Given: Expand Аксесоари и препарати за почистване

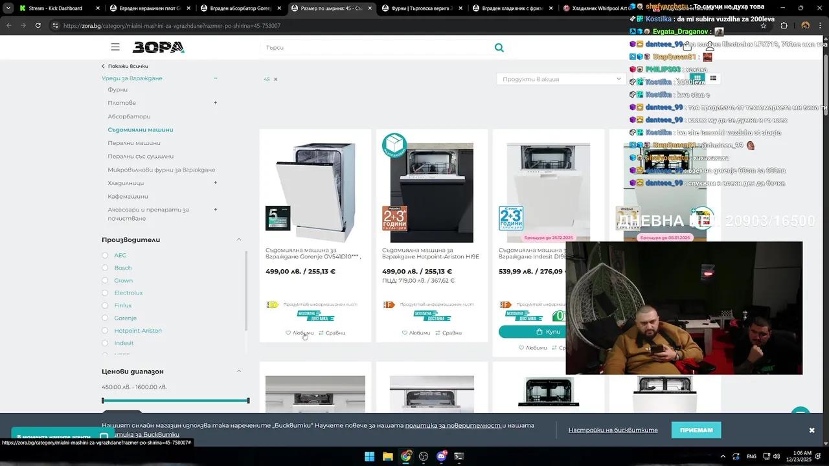Looking at the screenshot, I should coord(216,210).
